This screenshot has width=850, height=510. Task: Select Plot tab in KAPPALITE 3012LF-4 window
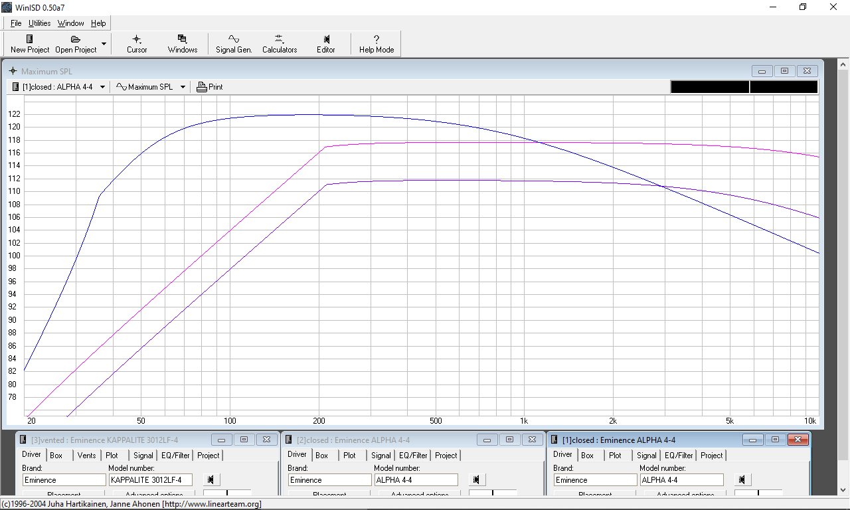[112, 456]
